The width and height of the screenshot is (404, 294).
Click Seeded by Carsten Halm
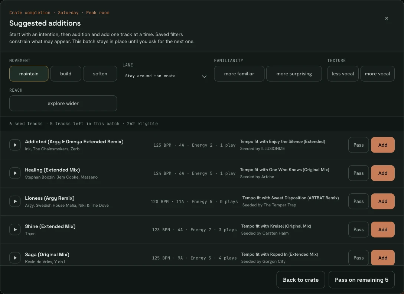click(x=265, y=233)
